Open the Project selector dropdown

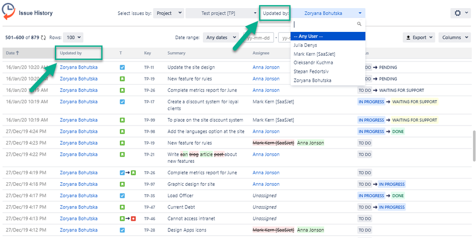point(169,13)
